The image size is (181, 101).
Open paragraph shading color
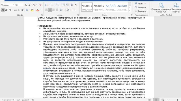pyautogui.click(x=68, y=10)
